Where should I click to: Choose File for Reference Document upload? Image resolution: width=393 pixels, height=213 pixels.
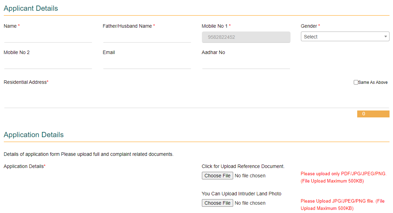[217, 176]
